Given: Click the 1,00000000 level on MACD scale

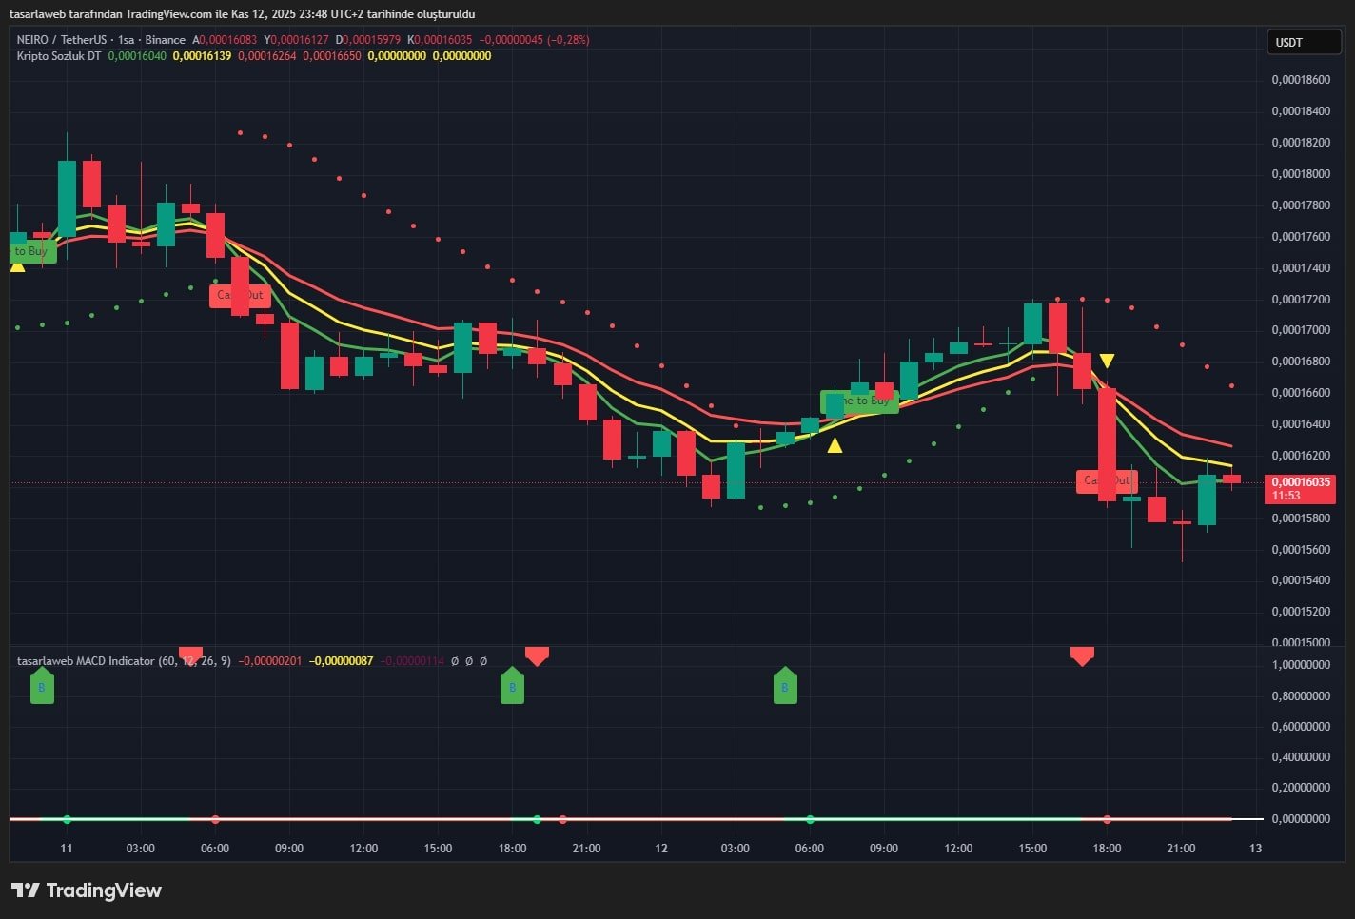Looking at the screenshot, I should 1300,665.
